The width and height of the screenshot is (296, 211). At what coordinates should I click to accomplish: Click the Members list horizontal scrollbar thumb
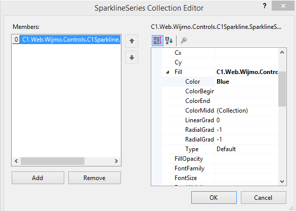coord(53,161)
